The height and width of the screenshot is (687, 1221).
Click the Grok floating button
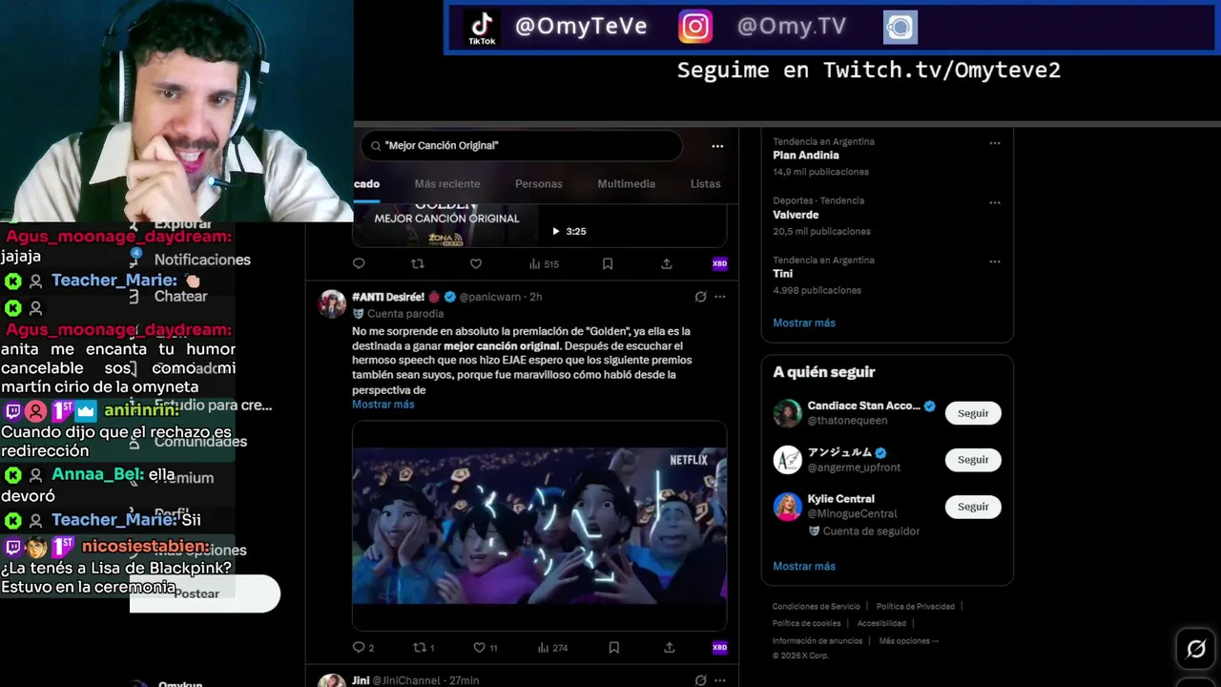[x=1196, y=650]
